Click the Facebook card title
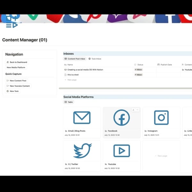The height and width of the screenshot is (192, 192). click(113, 131)
